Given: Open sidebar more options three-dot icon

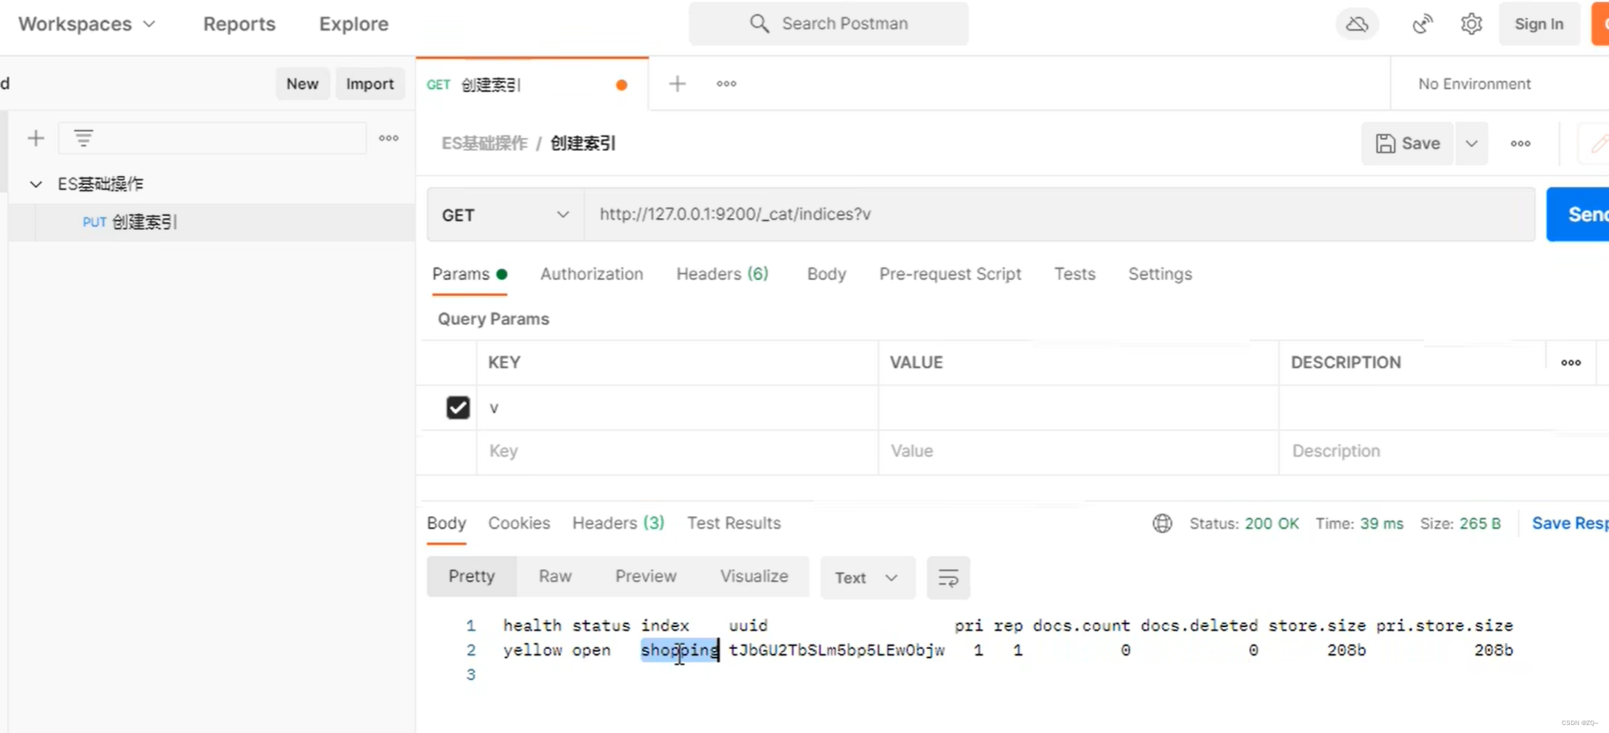Looking at the screenshot, I should point(389,138).
